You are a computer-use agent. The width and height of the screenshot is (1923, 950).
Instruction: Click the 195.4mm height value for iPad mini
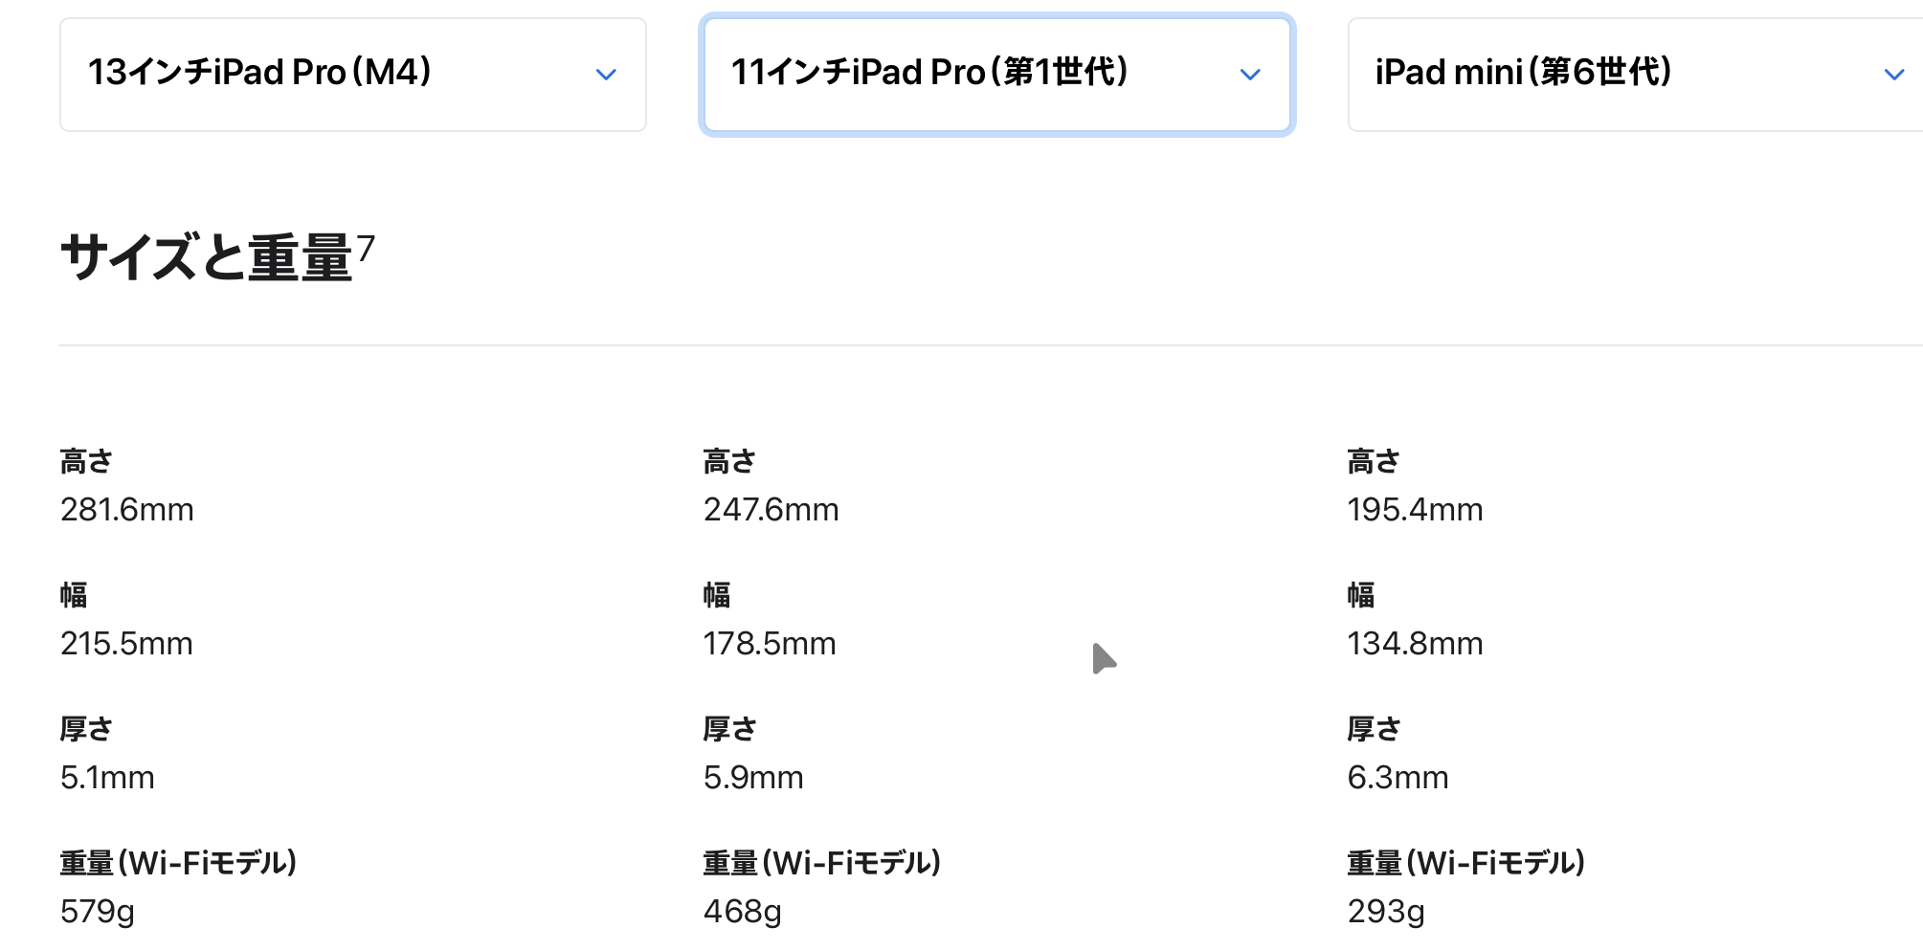(x=1415, y=510)
